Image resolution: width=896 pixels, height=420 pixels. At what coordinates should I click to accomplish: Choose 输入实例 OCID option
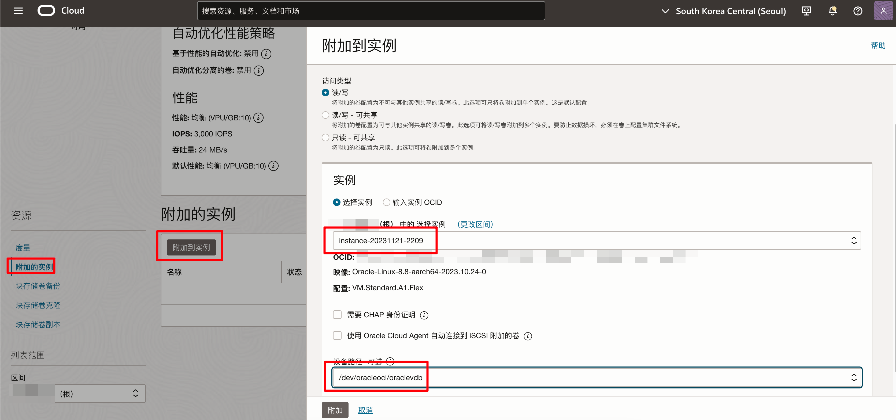click(386, 202)
